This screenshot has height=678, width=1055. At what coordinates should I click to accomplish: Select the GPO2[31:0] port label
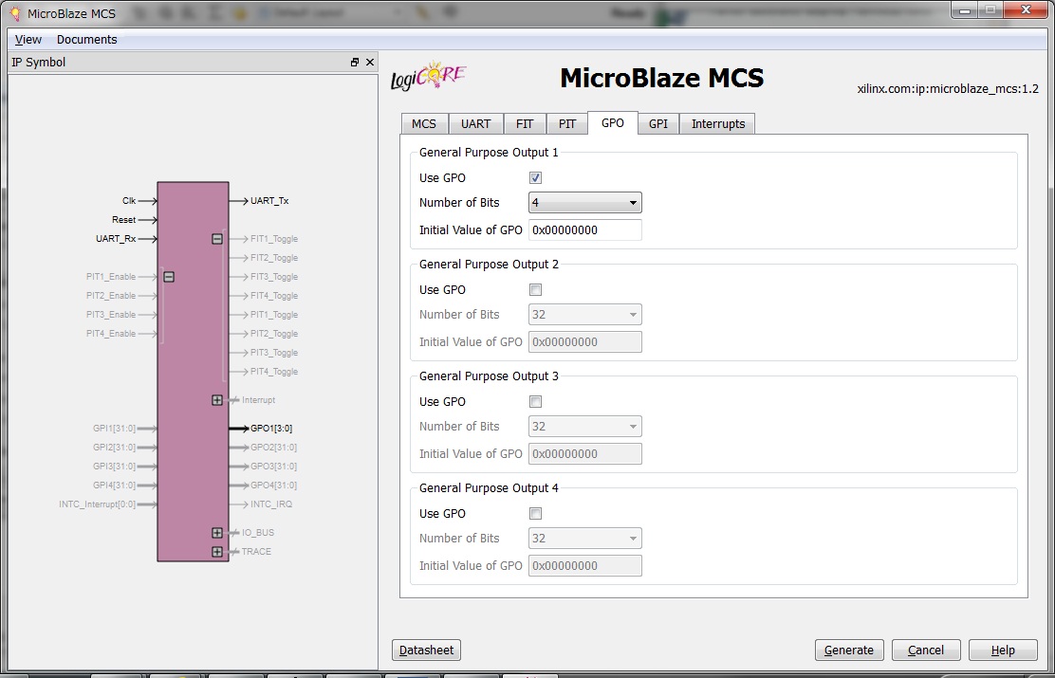click(273, 448)
